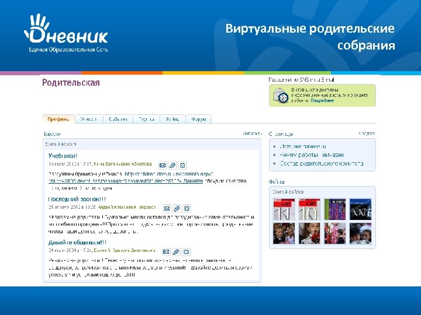Click the 'Рассылки по SMS и на Email' heading
The height and width of the screenshot is (315, 421).
[x=302, y=79]
